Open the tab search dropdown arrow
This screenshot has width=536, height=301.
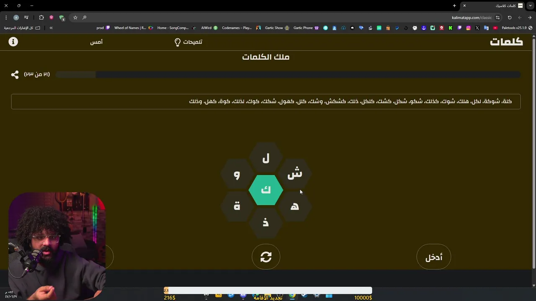click(531, 6)
